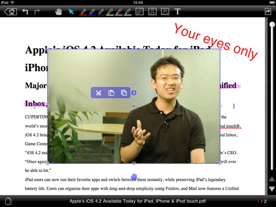Click the bottom-left image resize handle
Image resolution: width=276 pixels, height=207 pixels.
pyautogui.click(x=47, y=163)
